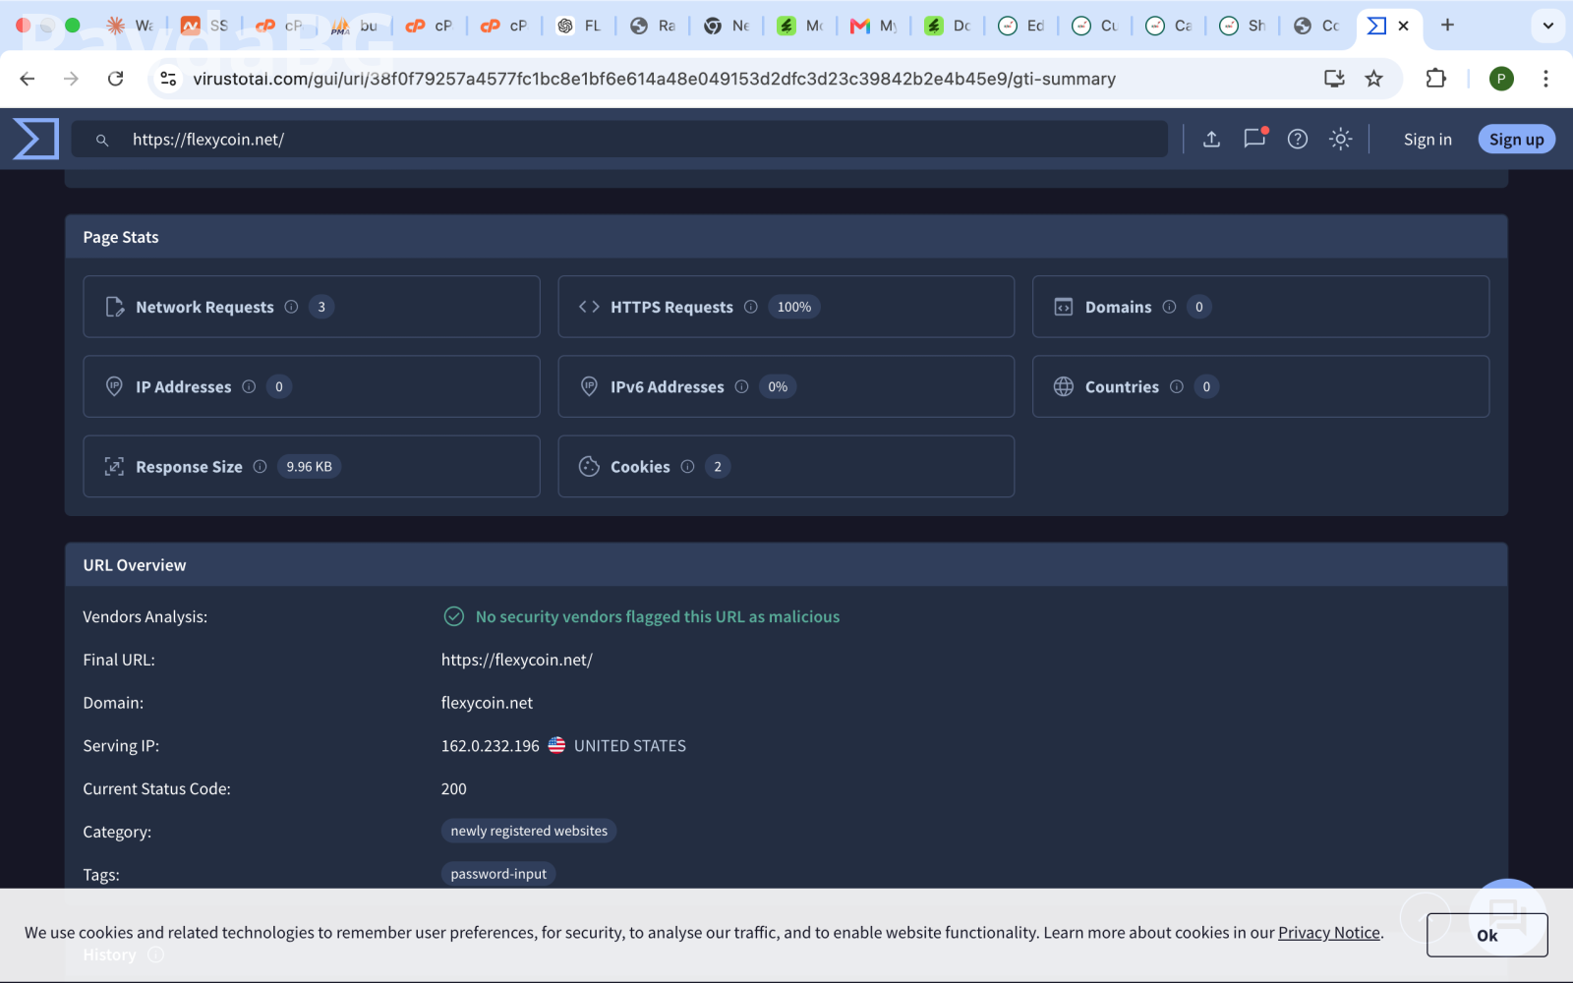The width and height of the screenshot is (1573, 983).
Task: Click the VirusTotal sigma logo
Action: click(35, 139)
